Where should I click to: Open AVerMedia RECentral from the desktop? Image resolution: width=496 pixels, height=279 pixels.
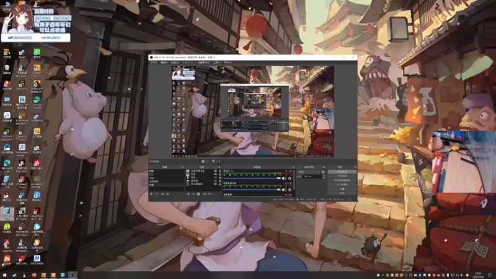coord(22,229)
